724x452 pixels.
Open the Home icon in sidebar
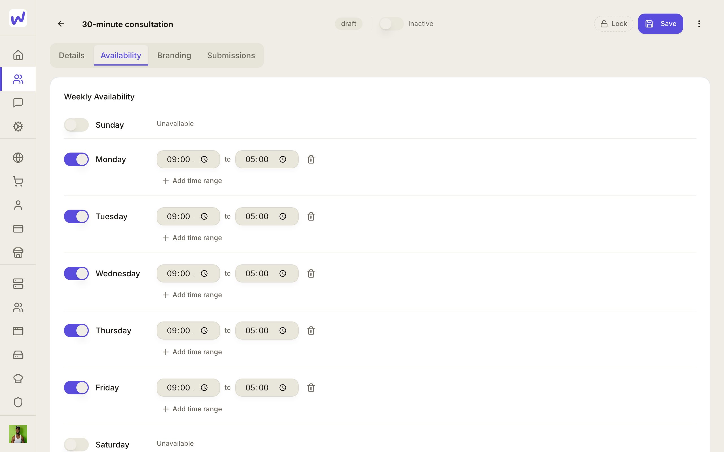[x=18, y=55]
